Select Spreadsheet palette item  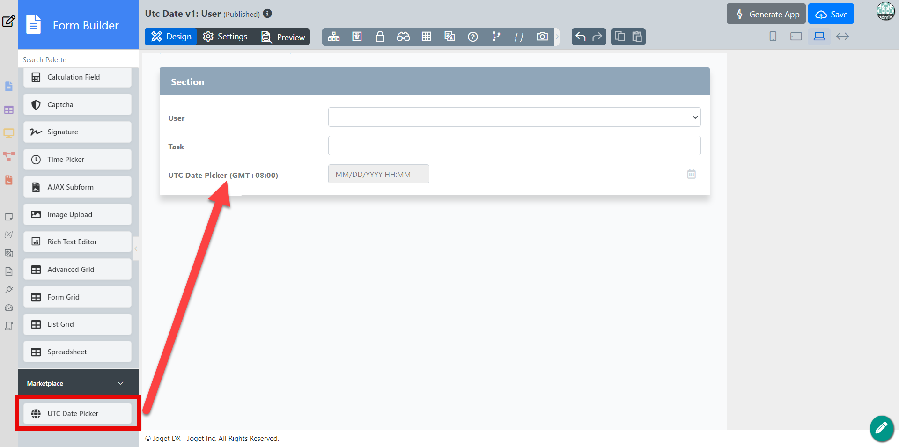(x=77, y=352)
